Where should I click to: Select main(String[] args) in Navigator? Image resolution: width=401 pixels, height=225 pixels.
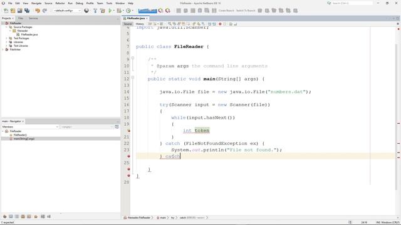tap(24, 139)
